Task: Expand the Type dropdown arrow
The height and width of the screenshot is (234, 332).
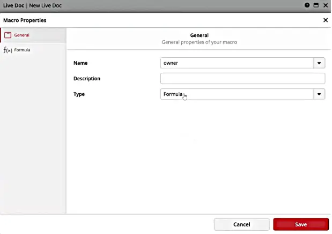Action: click(x=319, y=94)
